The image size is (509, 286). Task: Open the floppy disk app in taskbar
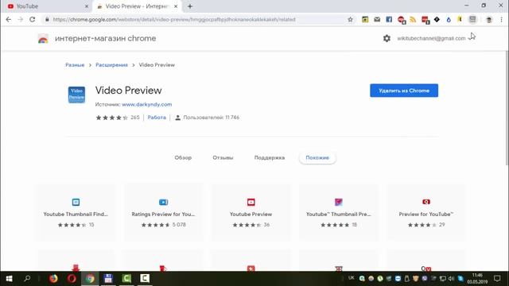tap(108, 278)
